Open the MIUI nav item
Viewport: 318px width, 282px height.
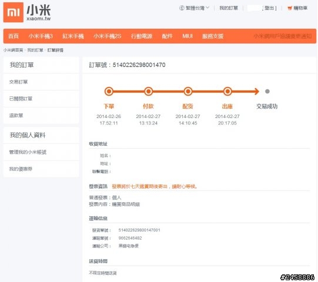point(188,36)
